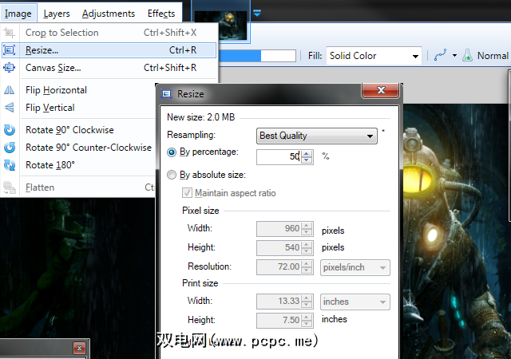Open the Fill Solid Color dropdown

click(374, 56)
